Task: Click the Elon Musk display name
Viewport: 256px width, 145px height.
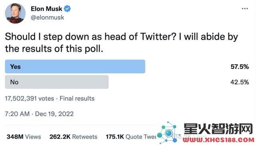Action: [46, 9]
